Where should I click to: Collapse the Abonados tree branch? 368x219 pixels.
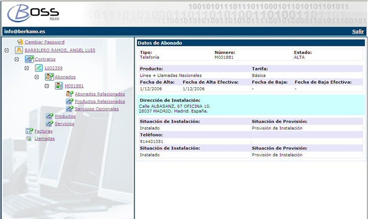pyautogui.click(x=37, y=77)
